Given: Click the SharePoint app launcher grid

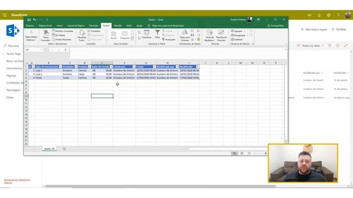Looking at the screenshot, I should [x=5, y=15].
